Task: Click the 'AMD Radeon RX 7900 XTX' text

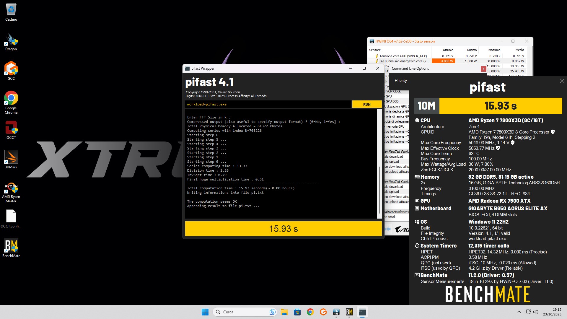Action: (499, 201)
